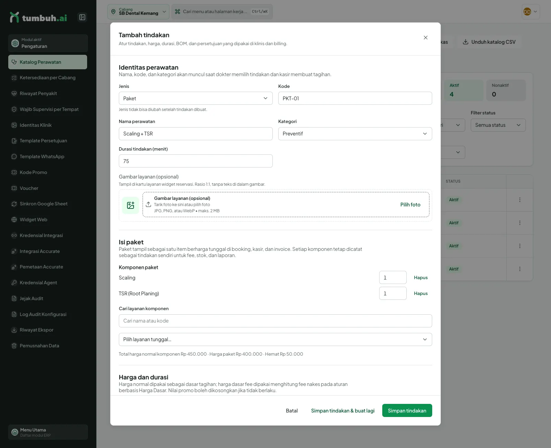Click the tumbuh.ai logo
Screen dimensions: 551x448
click(38, 17)
